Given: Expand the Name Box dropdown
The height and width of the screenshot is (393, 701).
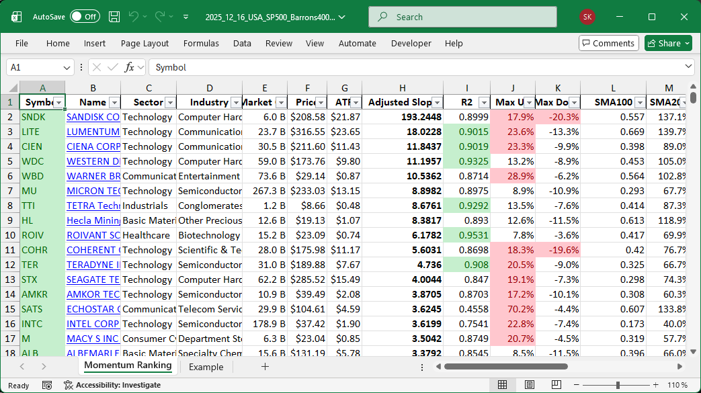Looking at the screenshot, I should coord(67,67).
